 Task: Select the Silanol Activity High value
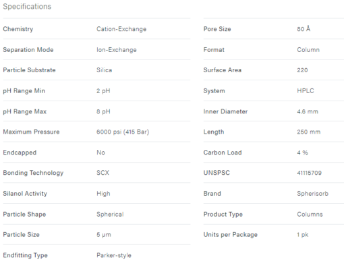[103, 194]
